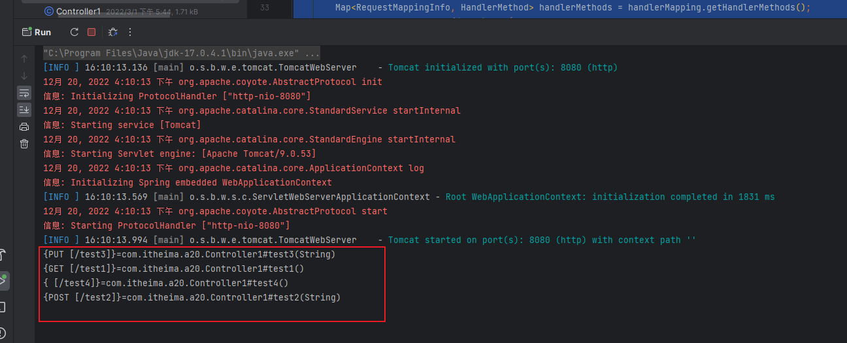Open the Build hammer tool window icon
This screenshot has width=847, height=343.
tap(3, 254)
